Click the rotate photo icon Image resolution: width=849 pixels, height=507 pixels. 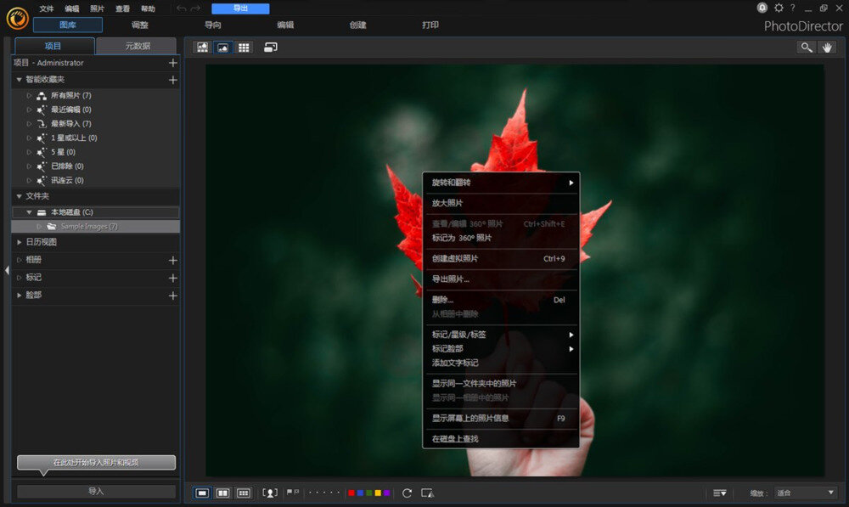pyautogui.click(x=408, y=492)
